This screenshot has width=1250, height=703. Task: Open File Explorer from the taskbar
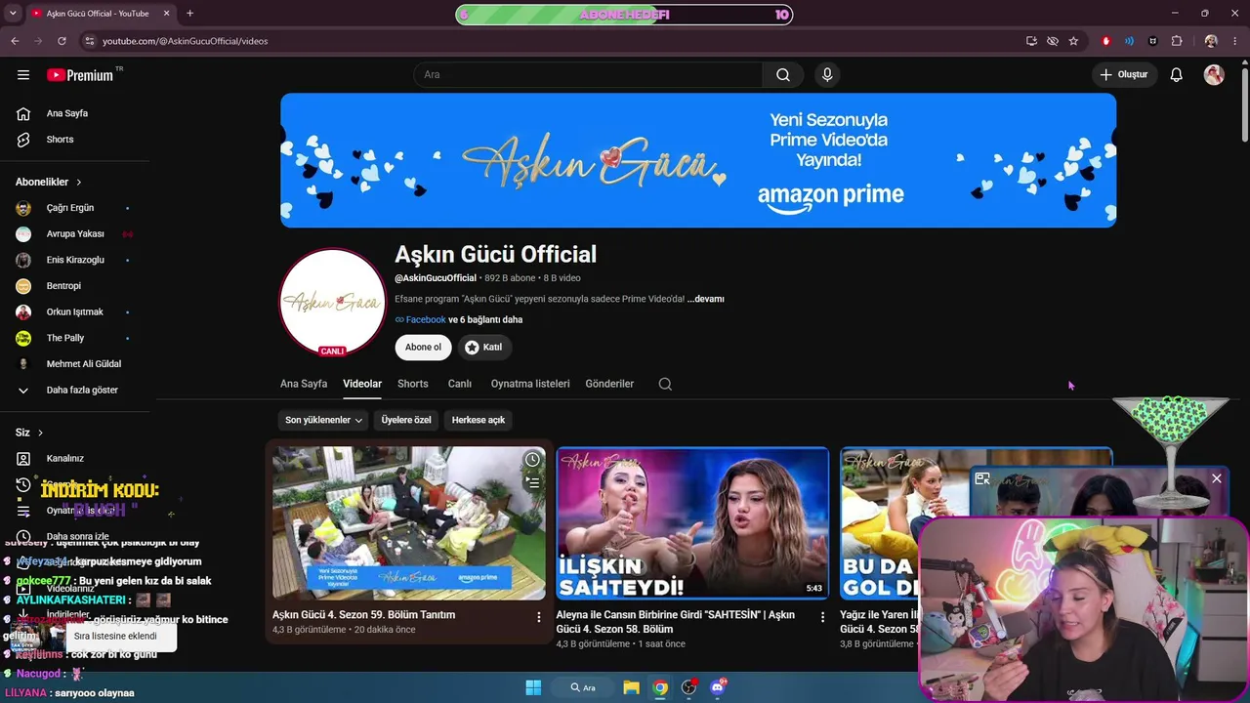click(632, 687)
